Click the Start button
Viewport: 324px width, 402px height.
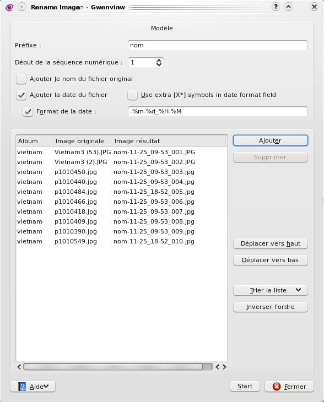click(245, 387)
